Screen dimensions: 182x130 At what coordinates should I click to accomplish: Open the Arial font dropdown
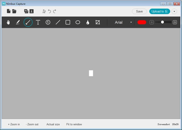click(123, 22)
